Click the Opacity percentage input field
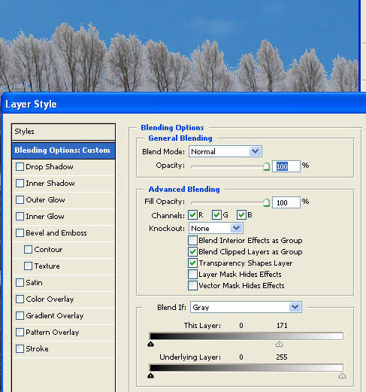The height and width of the screenshot is (392, 366). 286,166
